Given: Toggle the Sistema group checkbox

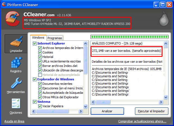Looking at the screenshot, I should (35, 102).
